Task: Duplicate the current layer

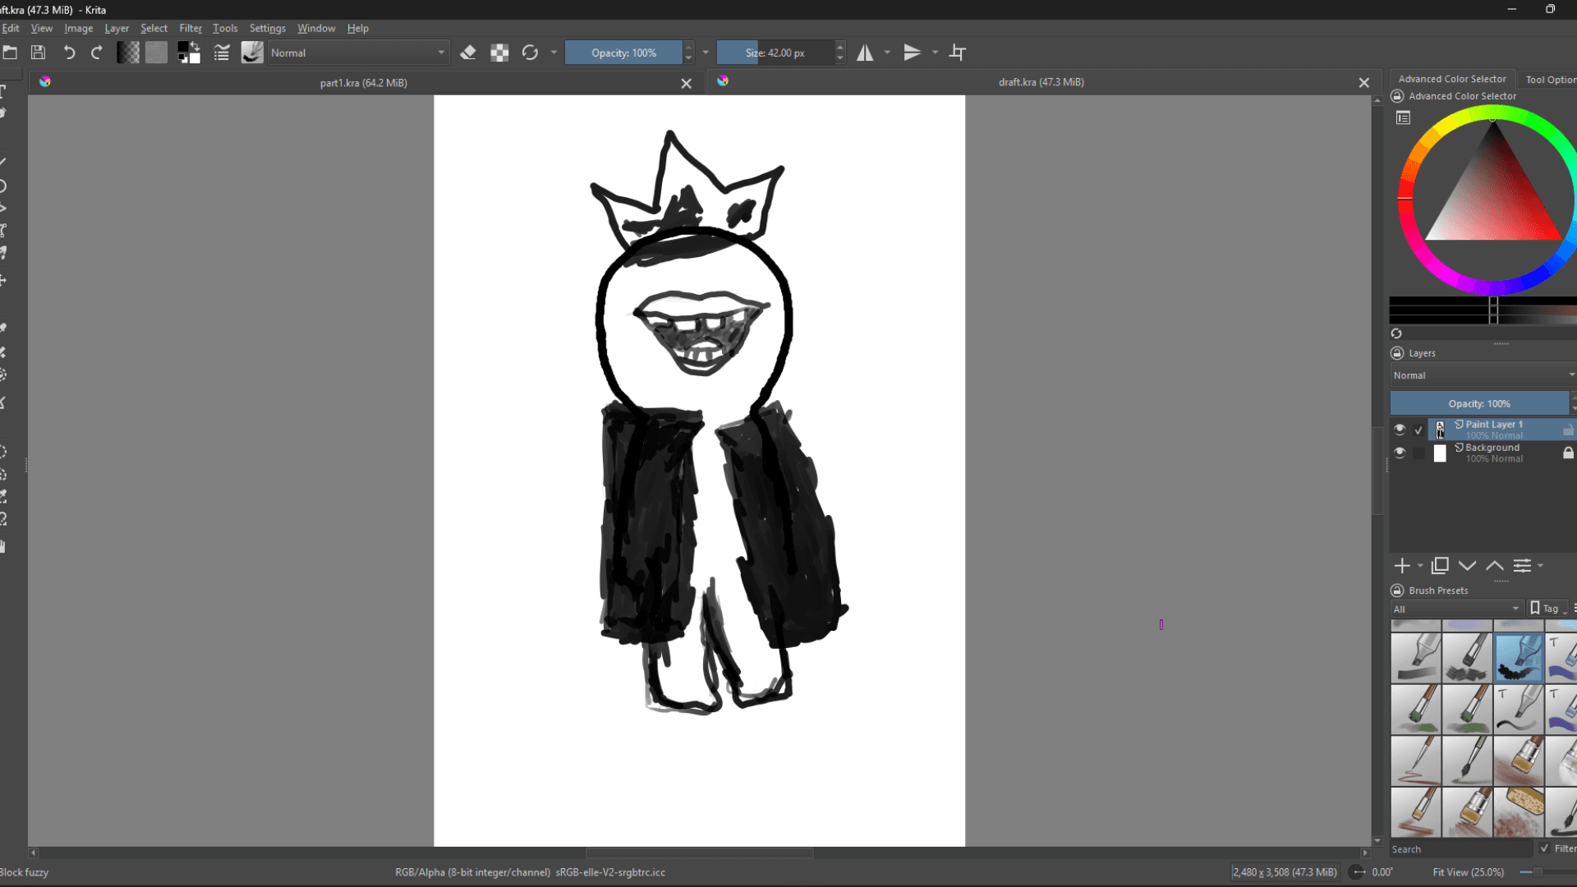Action: point(1440,566)
